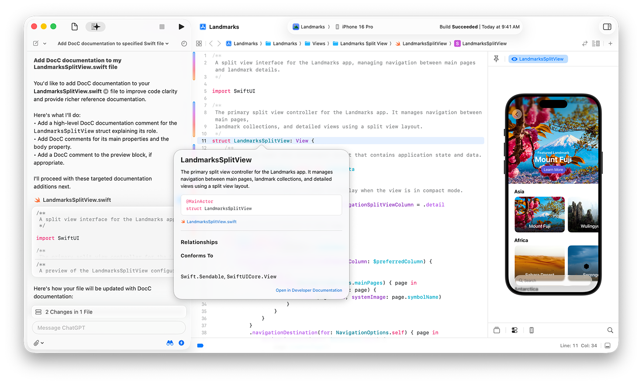The image size is (642, 384).
Task: Toggle the LandmarksSplitView preview eye button
Action: pyautogui.click(x=538, y=59)
